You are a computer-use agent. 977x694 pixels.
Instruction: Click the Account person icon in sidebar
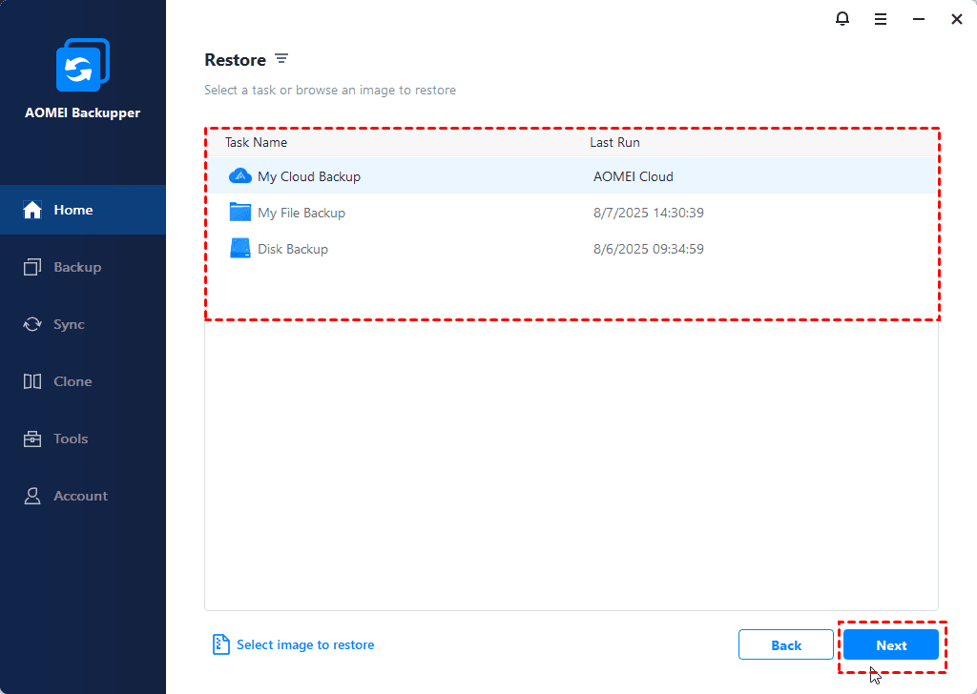(32, 496)
